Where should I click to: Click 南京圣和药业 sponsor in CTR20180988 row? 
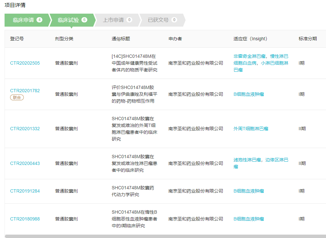tap(196, 219)
